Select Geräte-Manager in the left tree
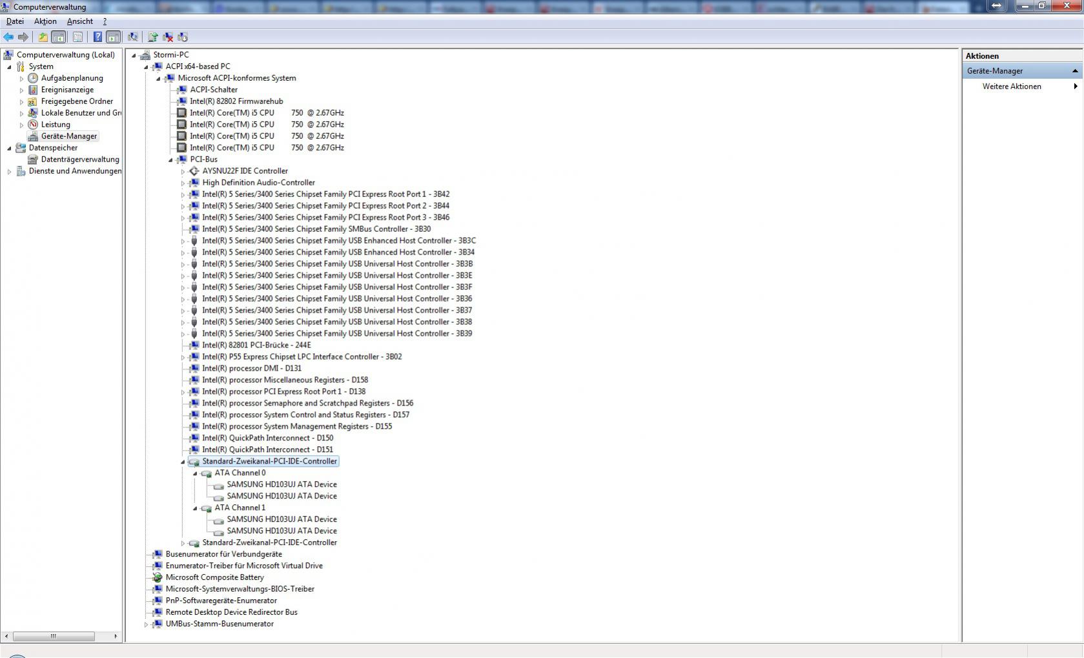The width and height of the screenshot is (1084, 658). pos(68,136)
